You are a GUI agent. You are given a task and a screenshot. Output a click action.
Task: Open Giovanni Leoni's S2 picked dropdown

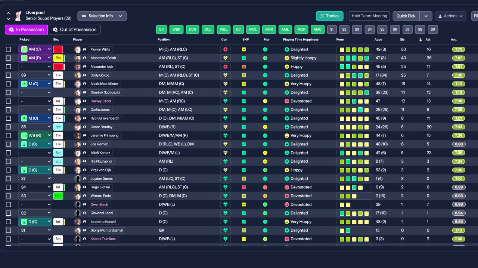[x=35, y=213]
